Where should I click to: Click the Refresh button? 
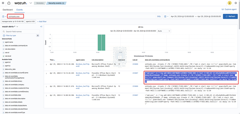point(230,16)
